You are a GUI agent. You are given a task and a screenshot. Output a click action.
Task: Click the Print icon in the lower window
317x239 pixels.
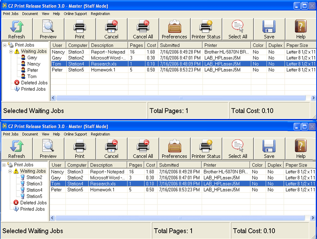80,149
